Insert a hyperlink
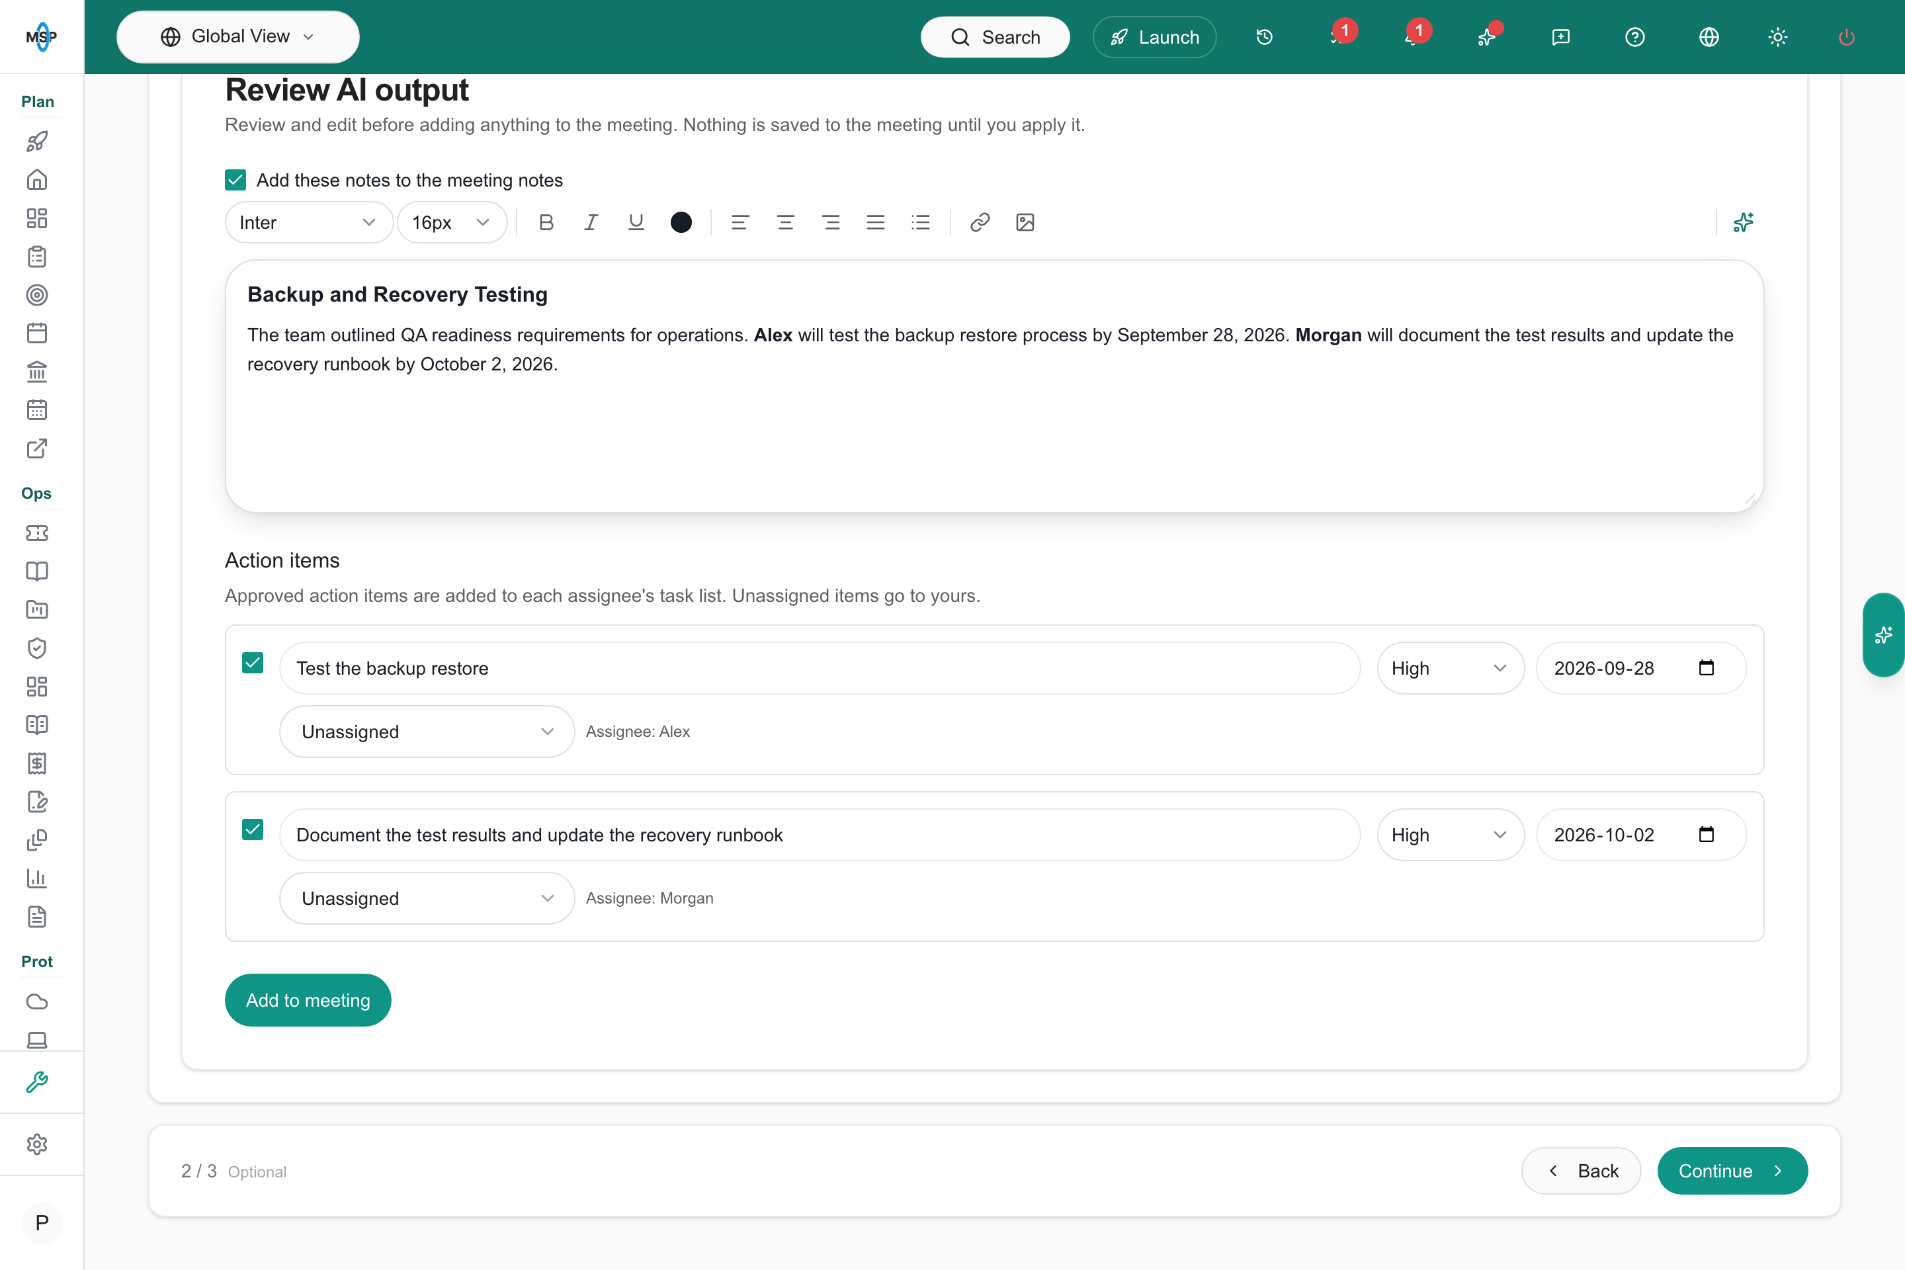The width and height of the screenshot is (1905, 1270). (x=980, y=222)
